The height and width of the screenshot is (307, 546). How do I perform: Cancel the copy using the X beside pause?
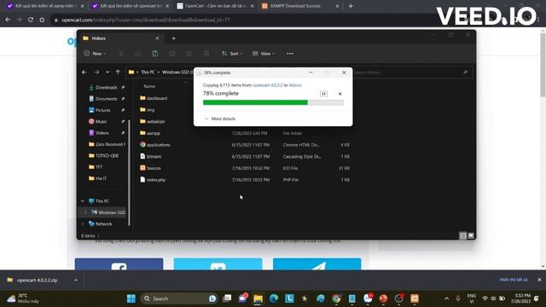[340, 94]
